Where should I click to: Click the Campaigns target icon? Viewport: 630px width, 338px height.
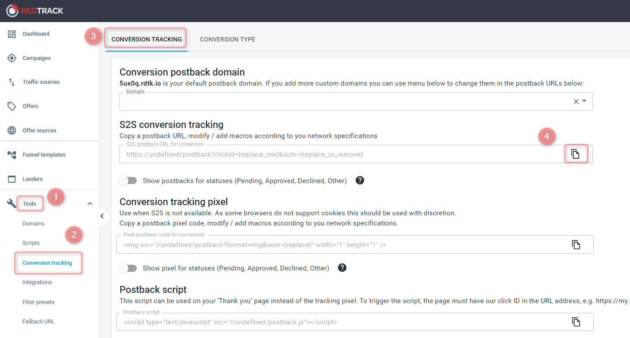pos(12,58)
